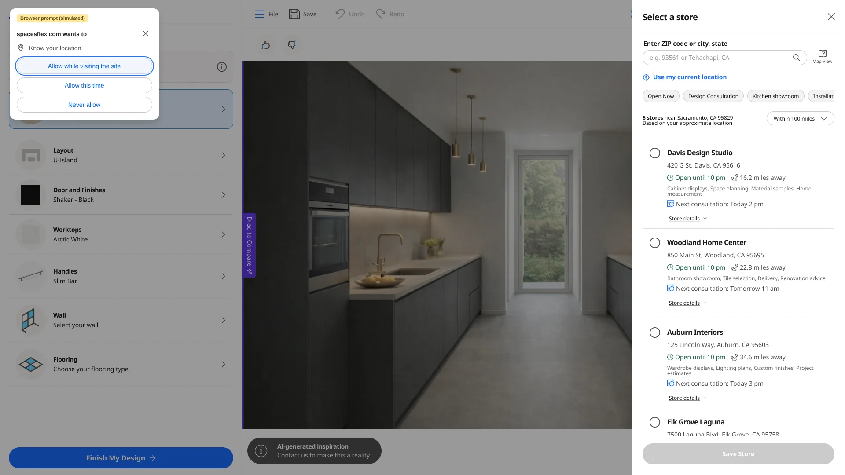This screenshot has width=845, height=475.
Task: Open the File menu
Action: [x=267, y=14]
